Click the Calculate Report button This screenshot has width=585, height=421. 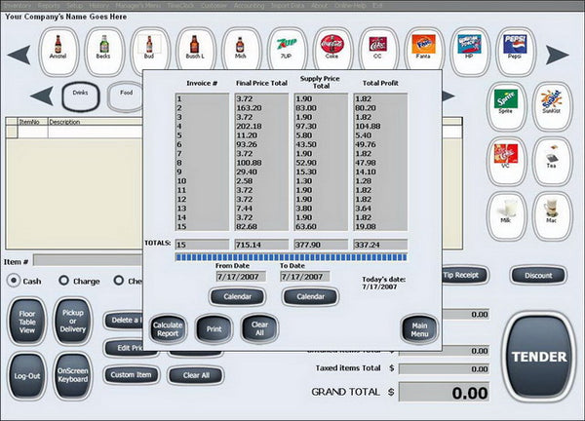(x=168, y=328)
